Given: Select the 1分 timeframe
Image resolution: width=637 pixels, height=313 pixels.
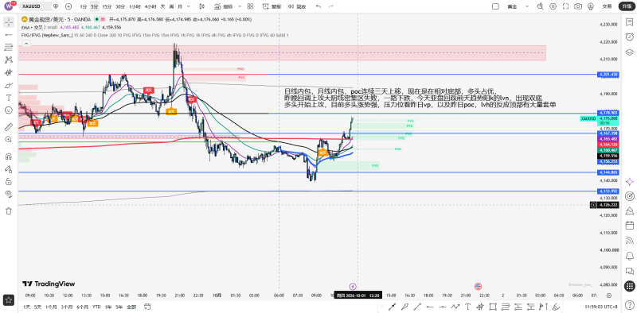Looking at the screenshot, I should 84,6.
